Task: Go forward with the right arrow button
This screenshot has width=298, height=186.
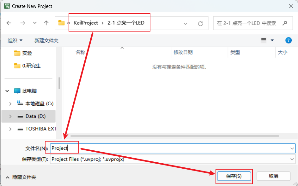Action: pyautogui.click(x=23, y=23)
